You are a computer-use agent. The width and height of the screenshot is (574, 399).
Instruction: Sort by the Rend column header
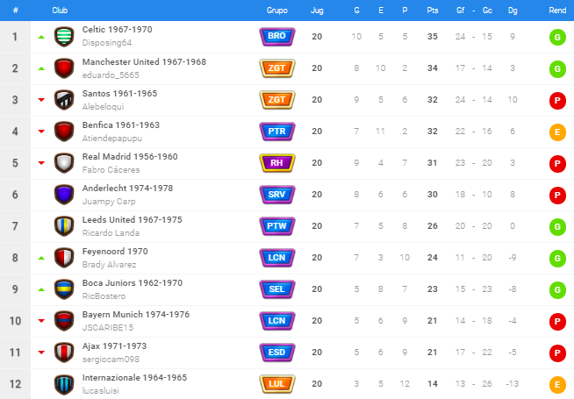[x=557, y=11]
